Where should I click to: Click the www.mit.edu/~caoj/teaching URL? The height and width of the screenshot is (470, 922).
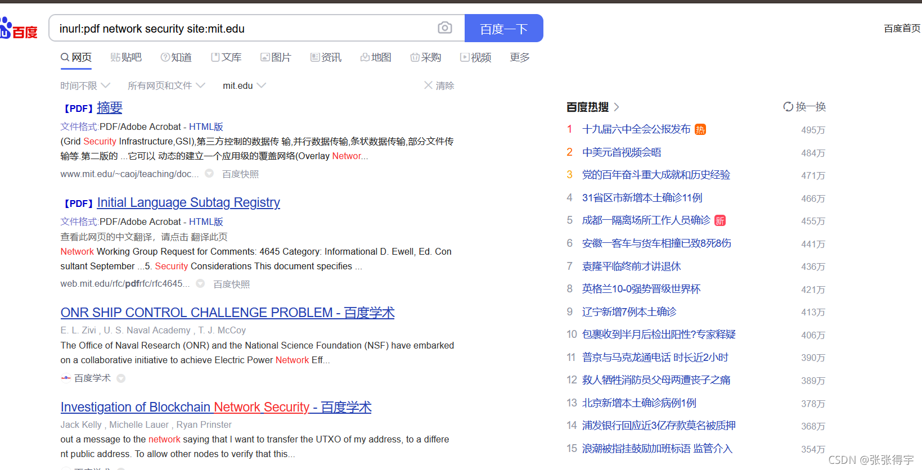pos(129,174)
